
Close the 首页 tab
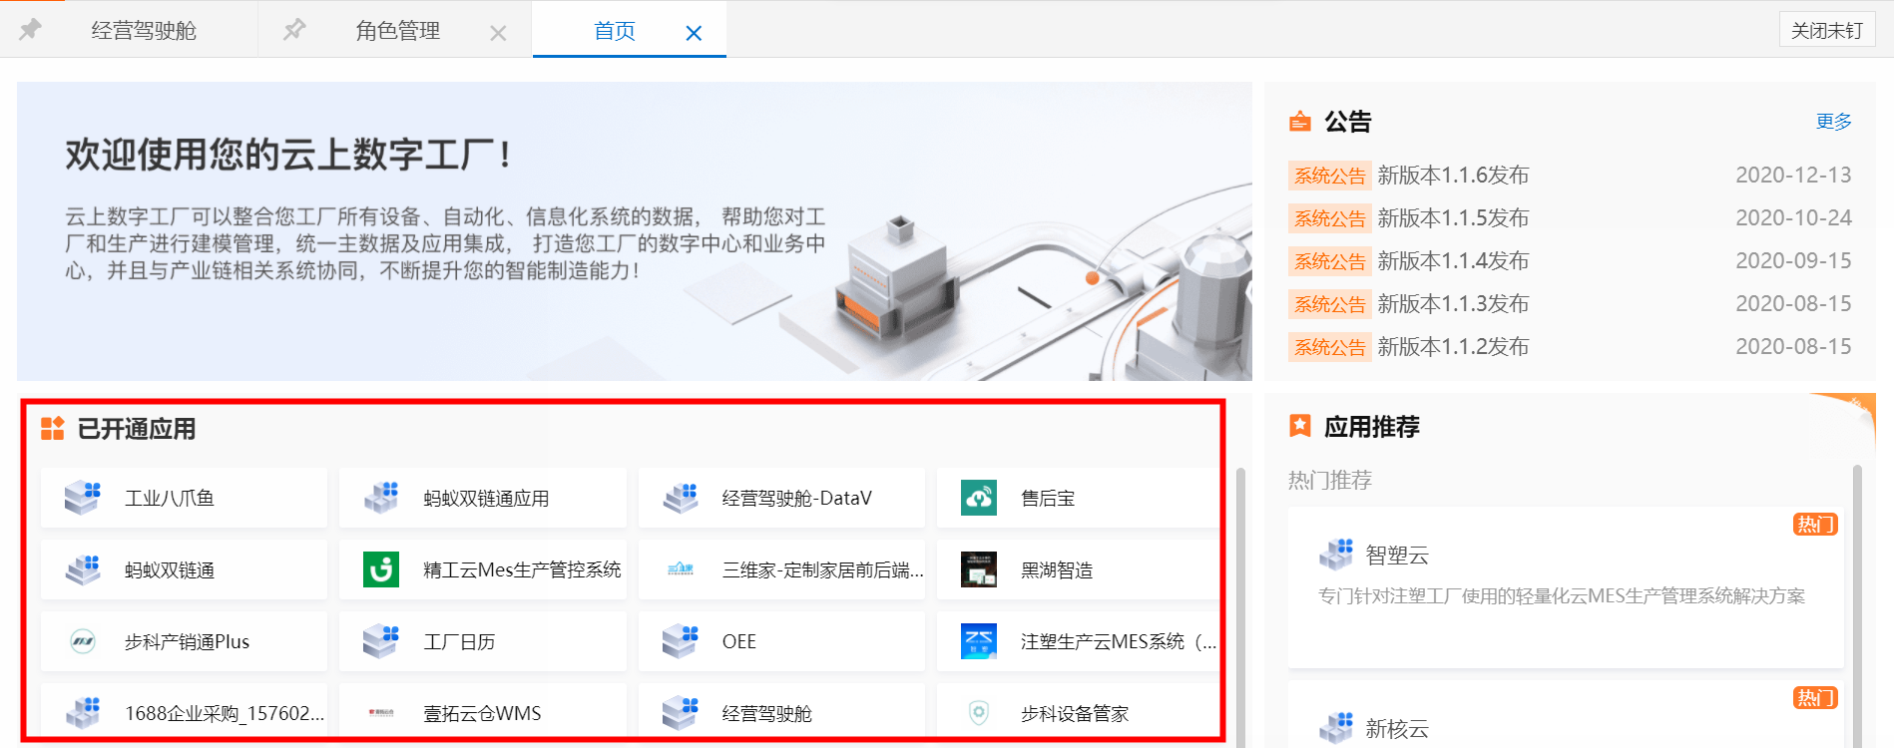pyautogui.click(x=694, y=33)
